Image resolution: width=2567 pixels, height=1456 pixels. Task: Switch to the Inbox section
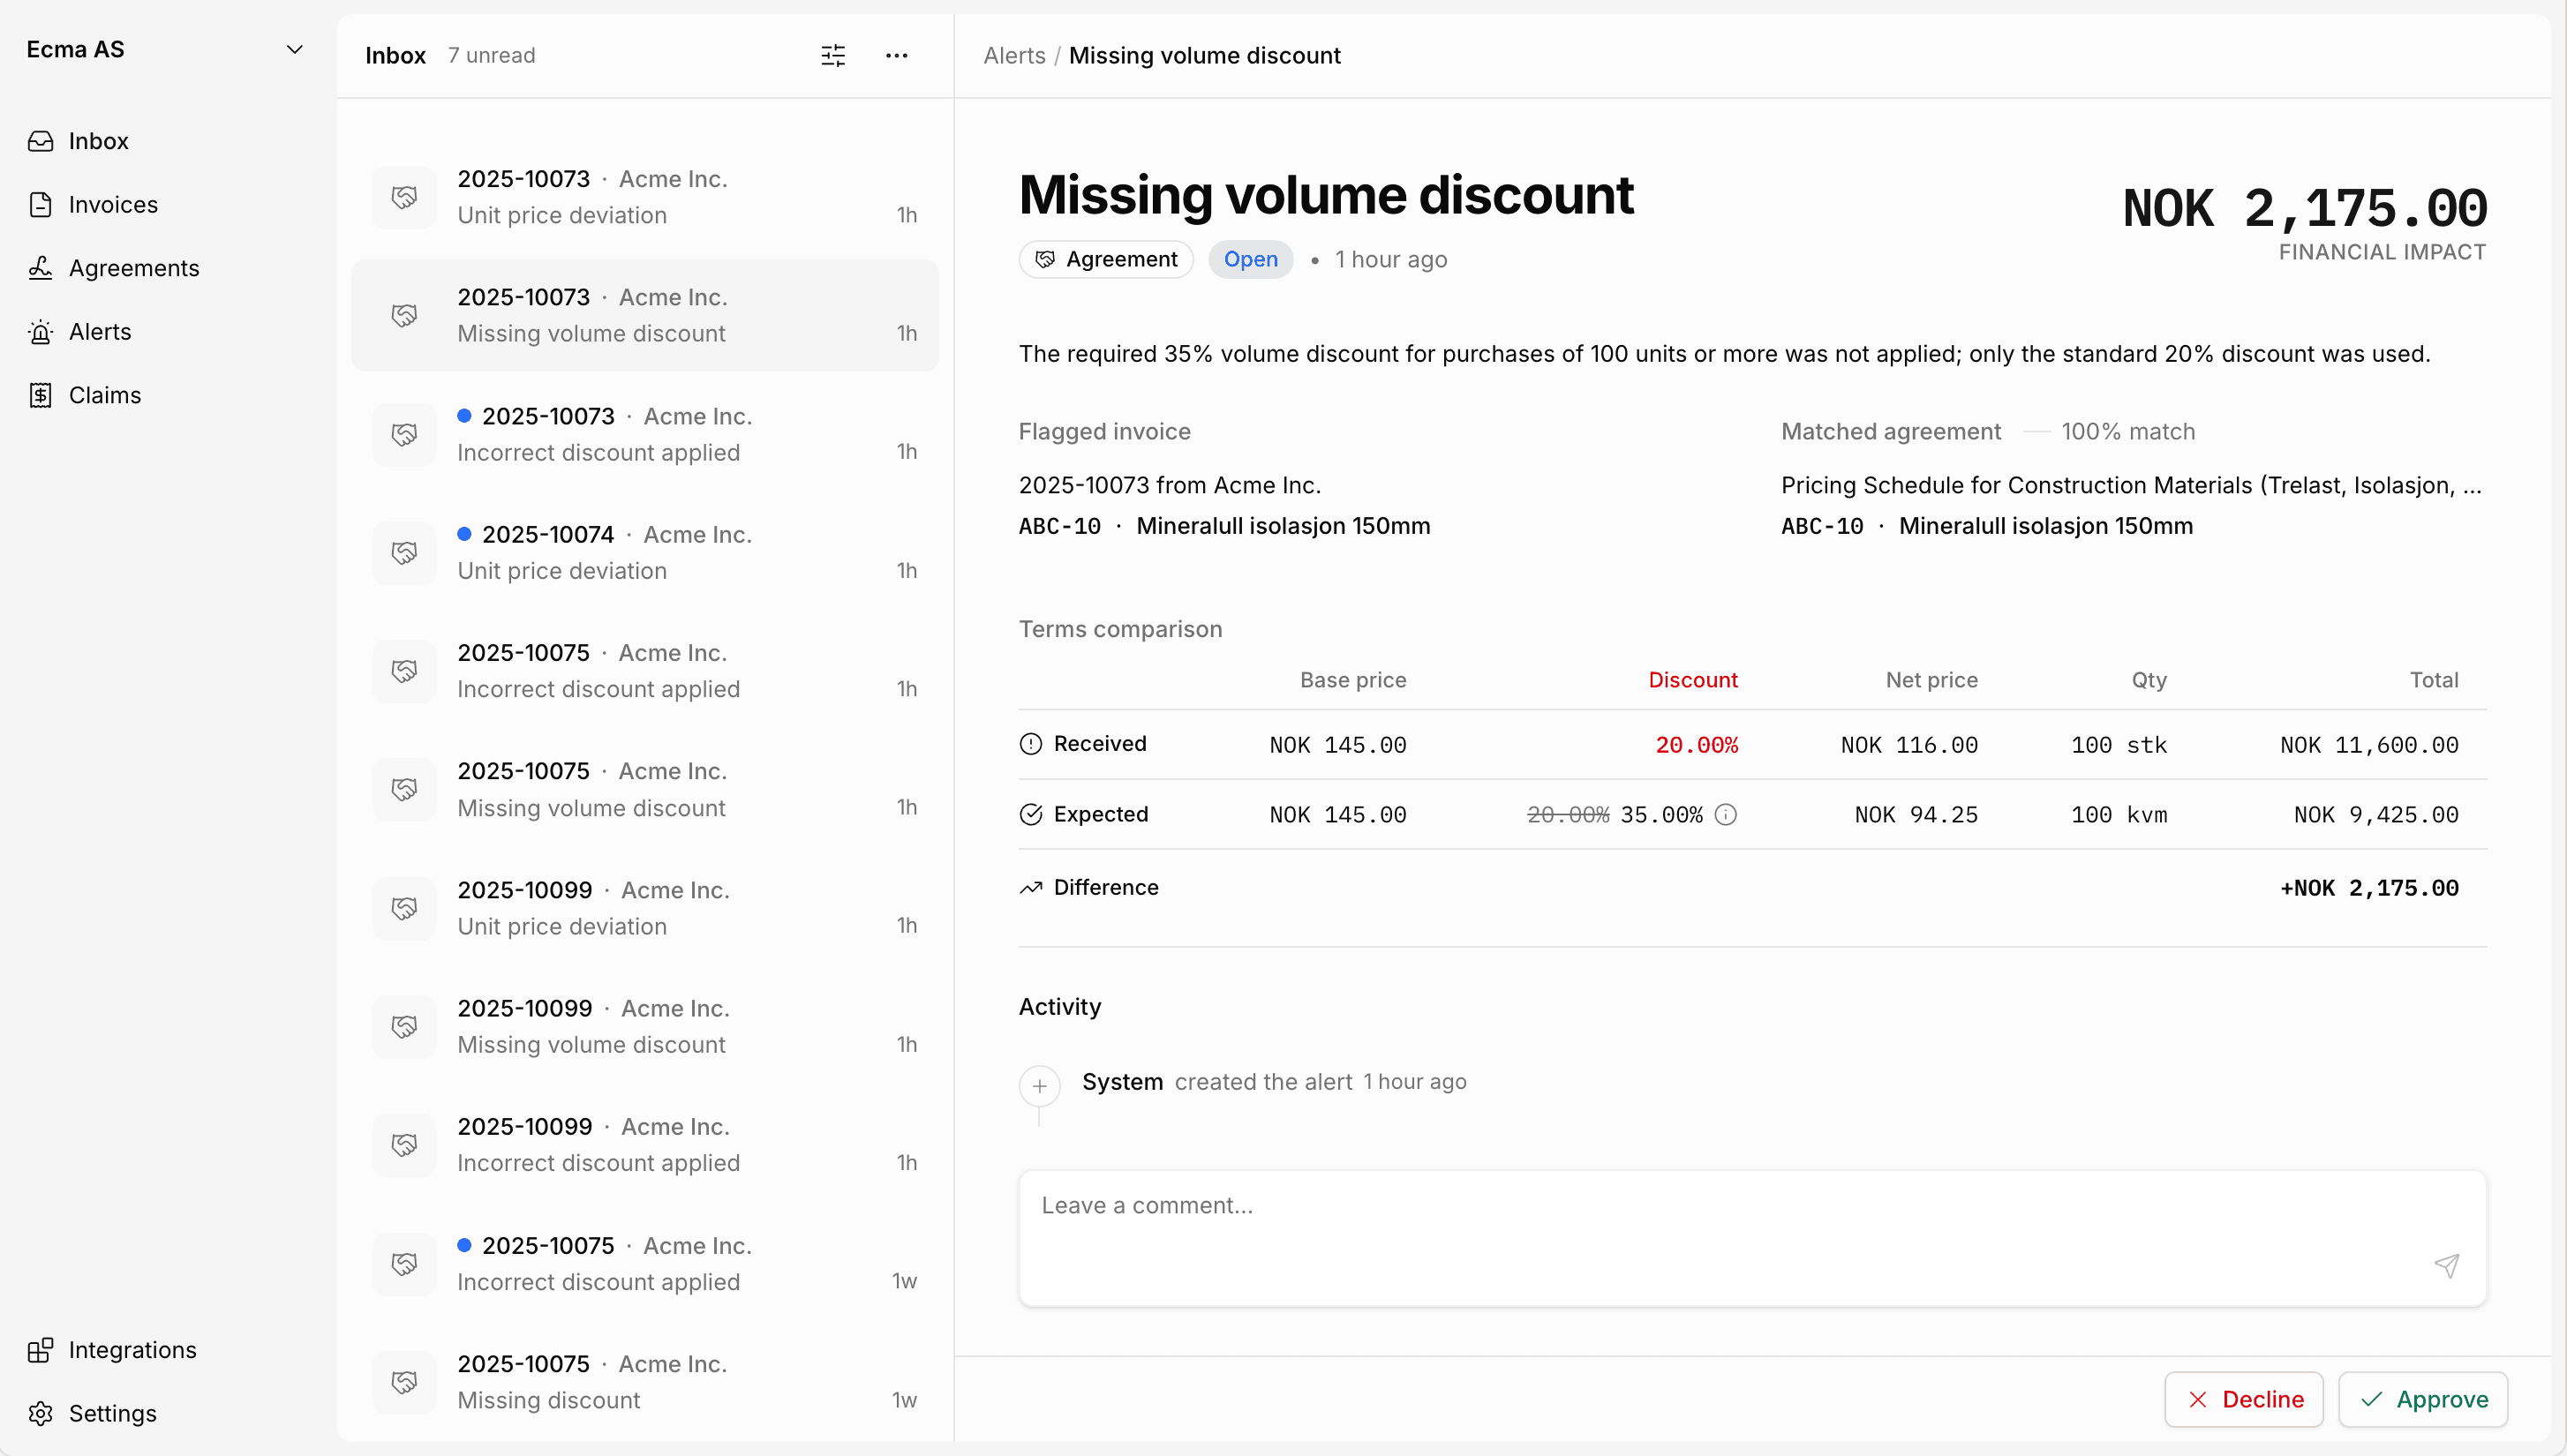coord(98,141)
